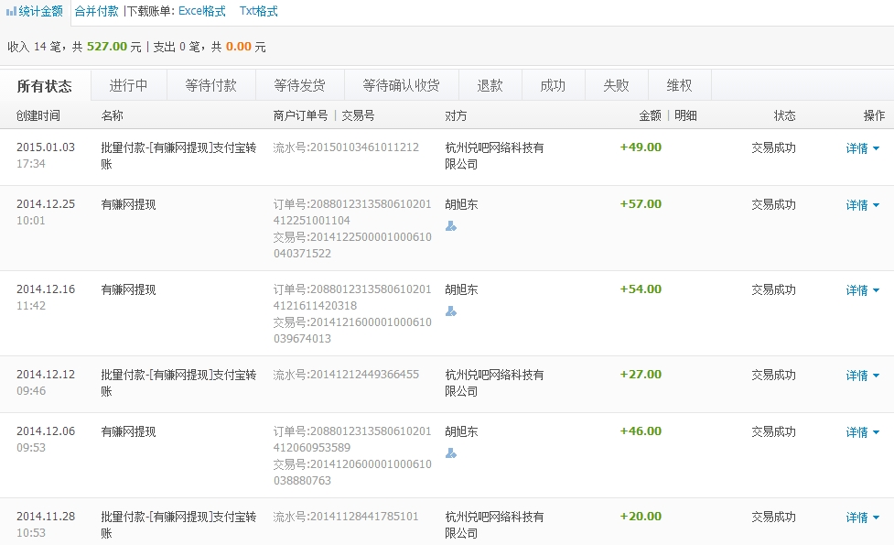
Task: Download statement in Txt格式
Action: click(x=258, y=11)
